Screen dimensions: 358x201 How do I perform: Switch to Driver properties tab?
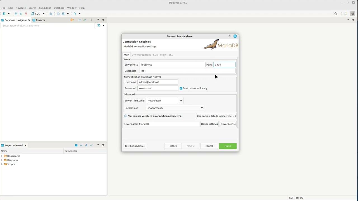coord(141,55)
